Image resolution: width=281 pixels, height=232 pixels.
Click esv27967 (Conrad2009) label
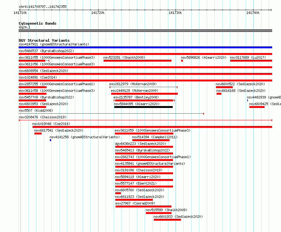point(135,203)
